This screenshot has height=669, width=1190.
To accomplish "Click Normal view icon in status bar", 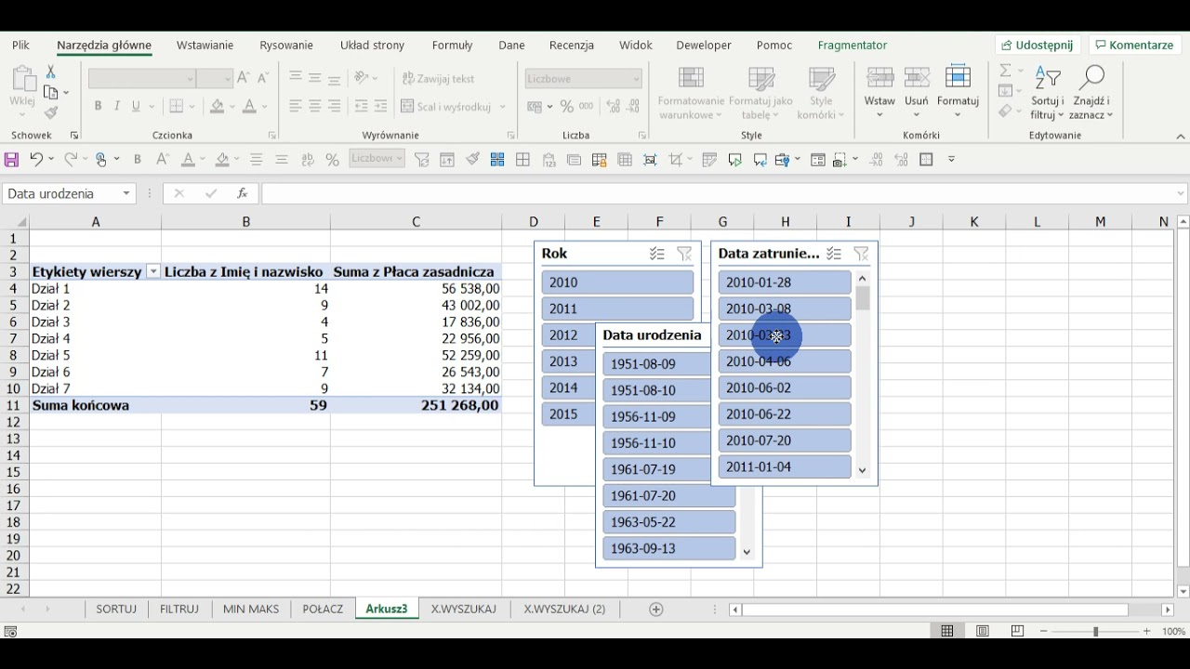I will [947, 631].
